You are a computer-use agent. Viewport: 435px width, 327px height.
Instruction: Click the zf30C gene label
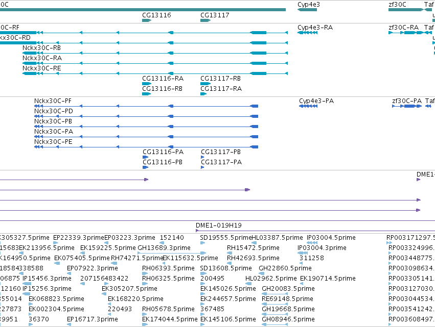click(397, 5)
